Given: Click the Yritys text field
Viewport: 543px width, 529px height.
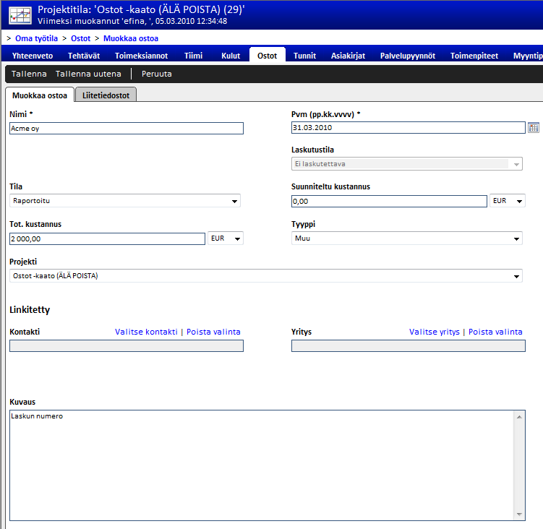Looking at the screenshot, I should [x=409, y=346].
